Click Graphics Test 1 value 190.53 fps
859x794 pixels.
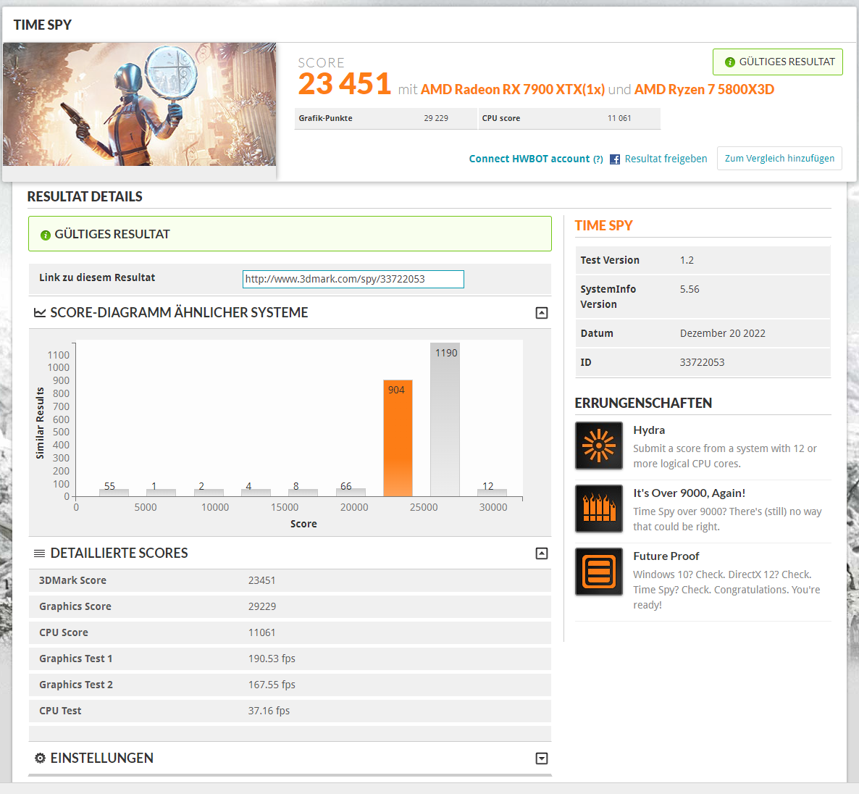(272, 659)
